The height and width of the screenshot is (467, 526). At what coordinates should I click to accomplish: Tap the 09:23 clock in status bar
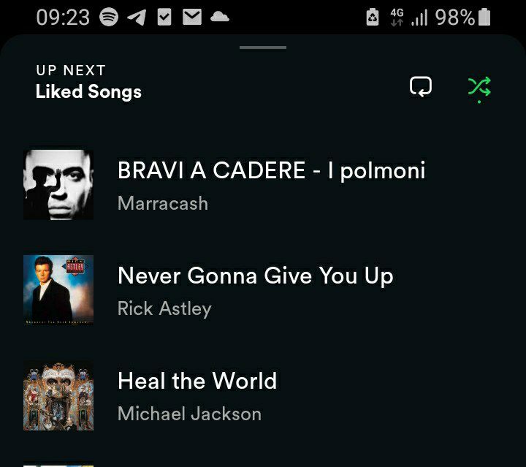pos(63,18)
